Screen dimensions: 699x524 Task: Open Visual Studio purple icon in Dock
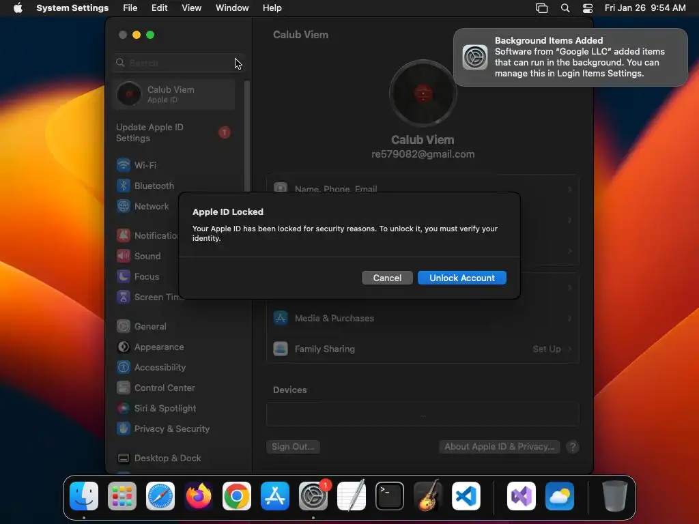point(522,496)
